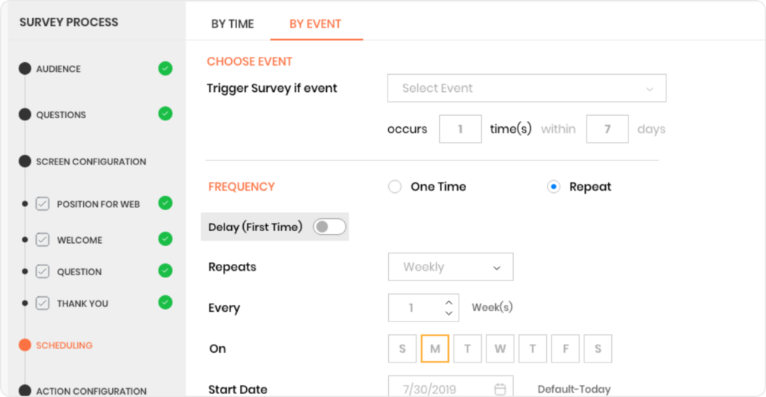Click the green checkmark beside Questions
Screen dimensions: 766x397
click(x=165, y=114)
